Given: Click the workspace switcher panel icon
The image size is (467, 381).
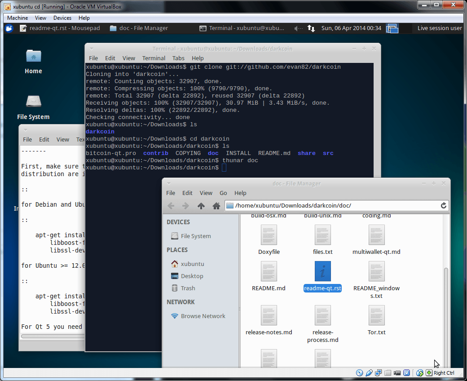Looking at the screenshot, I should point(392,28).
